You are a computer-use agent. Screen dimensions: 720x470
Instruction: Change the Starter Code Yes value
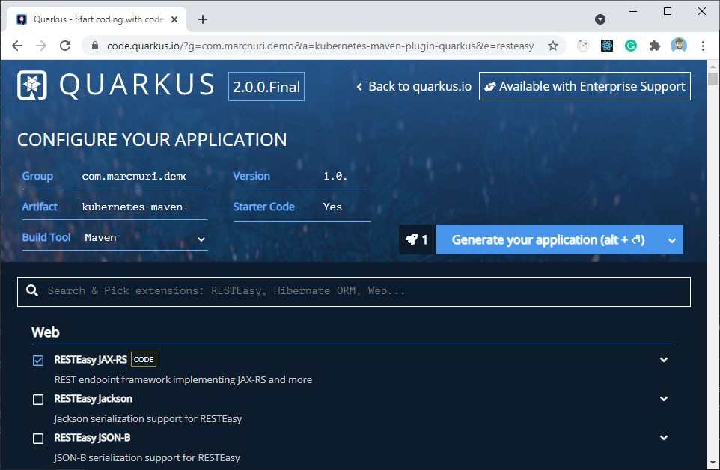point(347,207)
